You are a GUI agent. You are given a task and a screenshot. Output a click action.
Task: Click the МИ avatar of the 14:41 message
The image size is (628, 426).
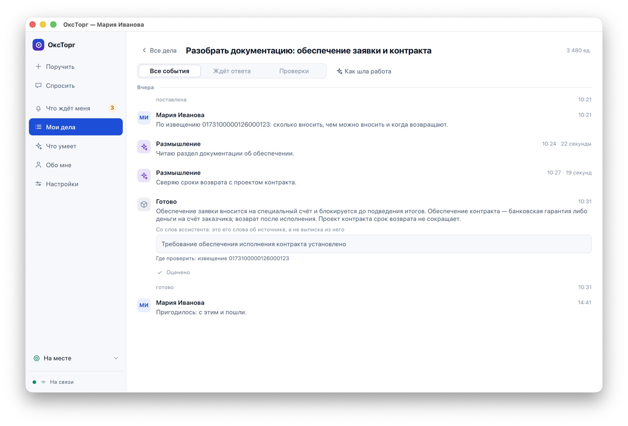coord(144,305)
